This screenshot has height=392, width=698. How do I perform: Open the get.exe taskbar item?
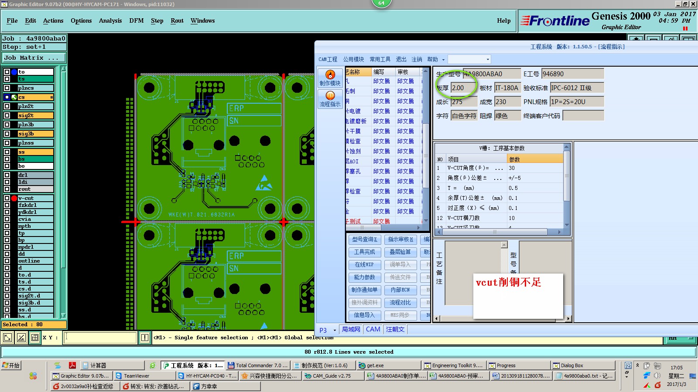tap(388, 365)
